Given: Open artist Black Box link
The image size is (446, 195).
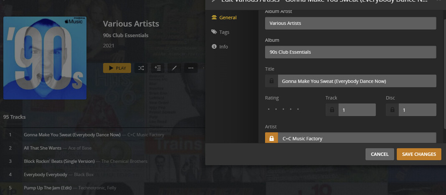Looking at the screenshot, I should [84, 175].
